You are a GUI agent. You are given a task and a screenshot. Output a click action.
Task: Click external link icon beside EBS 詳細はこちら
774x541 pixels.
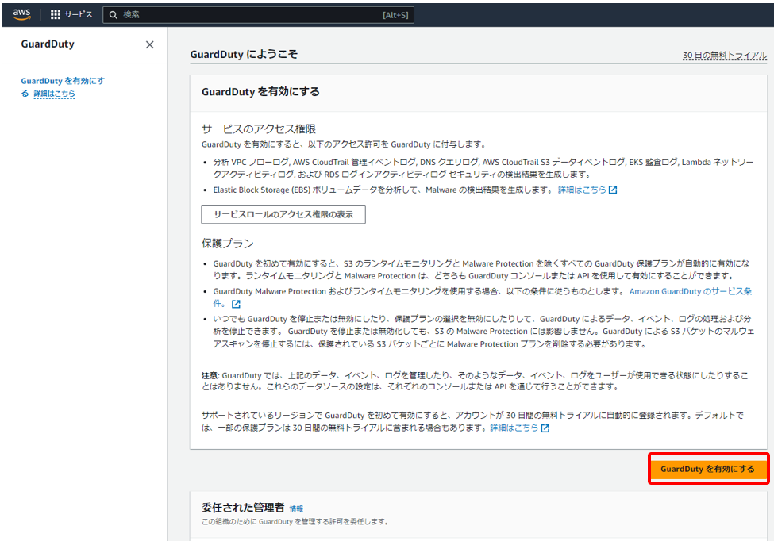pos(613,190)
